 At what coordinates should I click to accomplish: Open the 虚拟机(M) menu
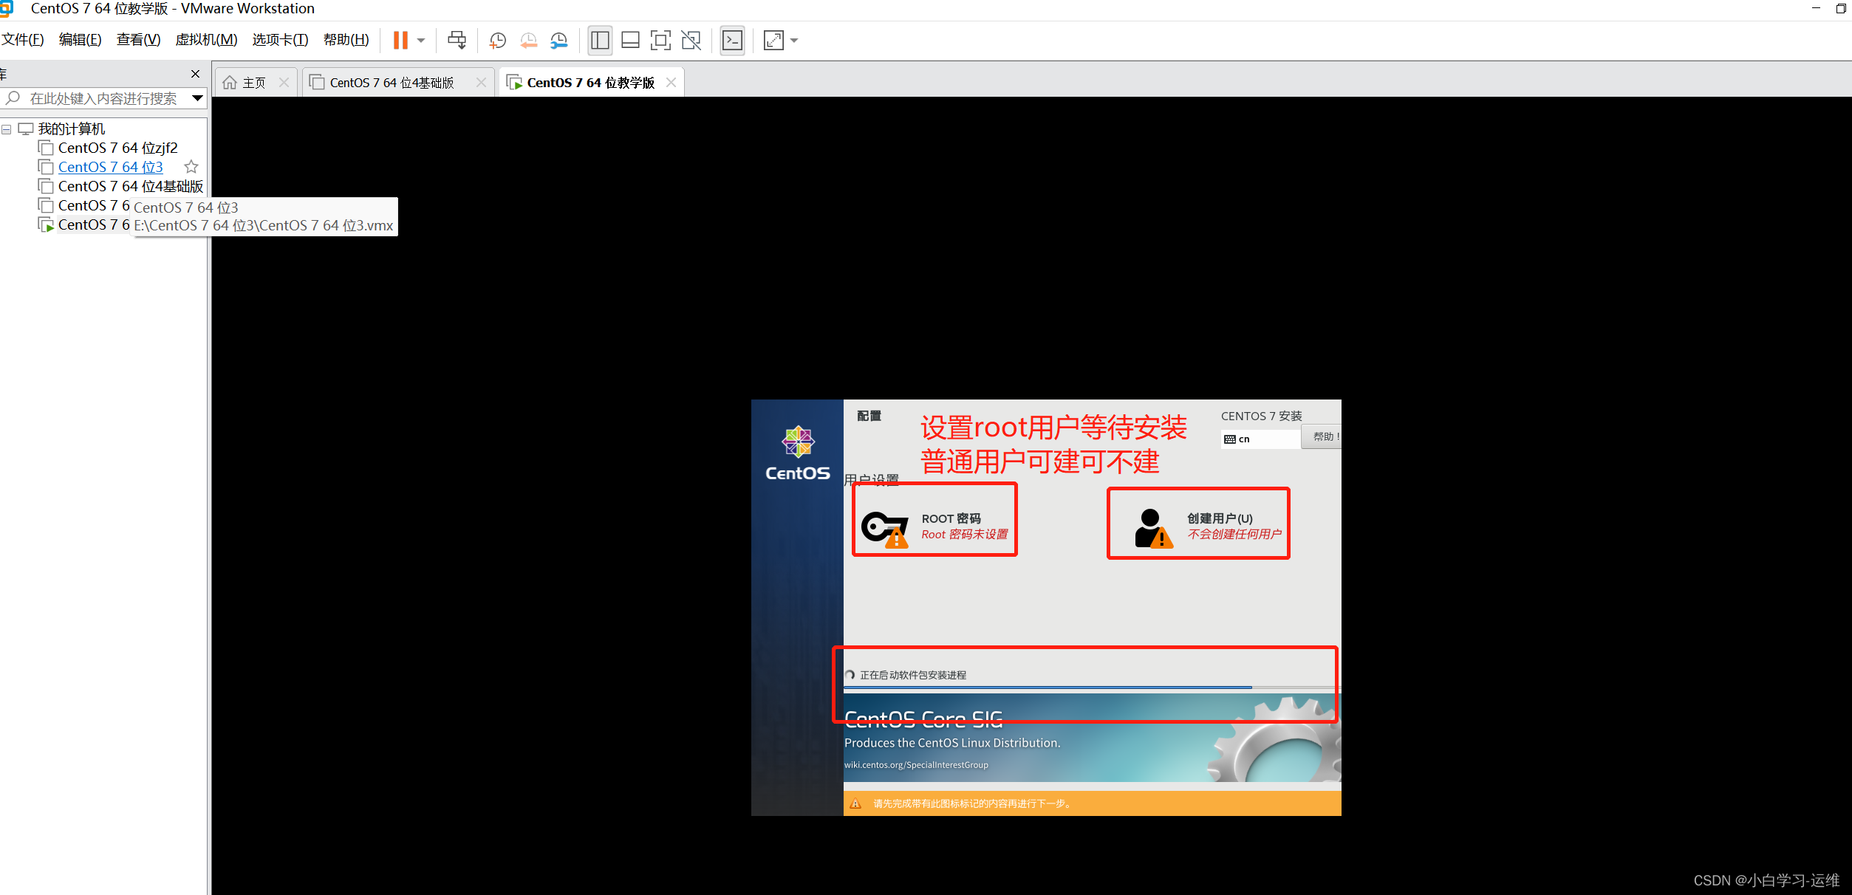(x=206, y=40)
